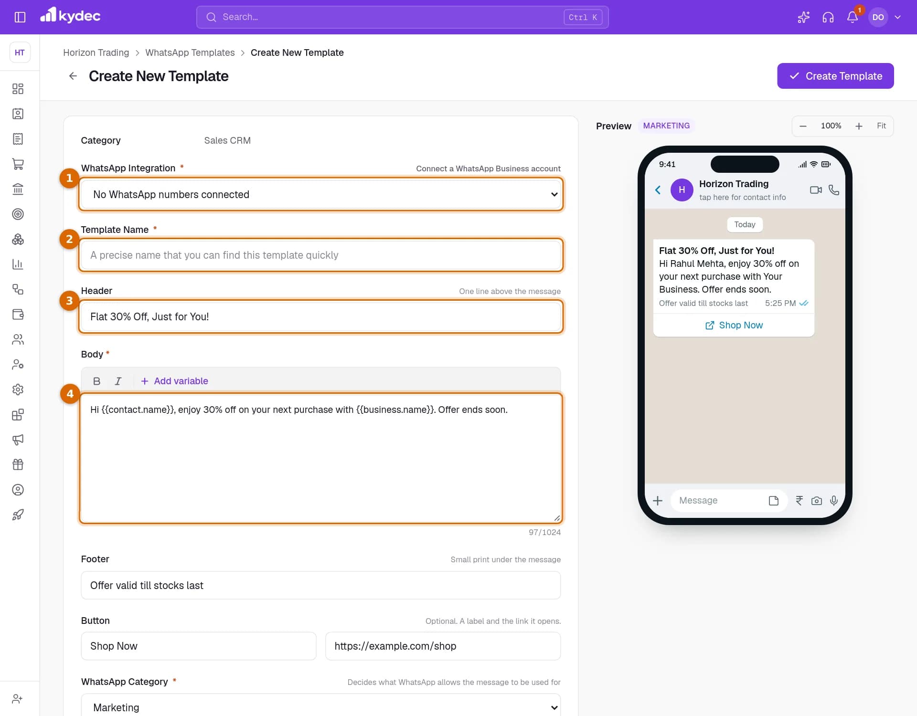The height and width of the screenshot is (716, 917).
Task: Open the megaphone campaigns sidebar icon
Action: click(x=18, y=440)
